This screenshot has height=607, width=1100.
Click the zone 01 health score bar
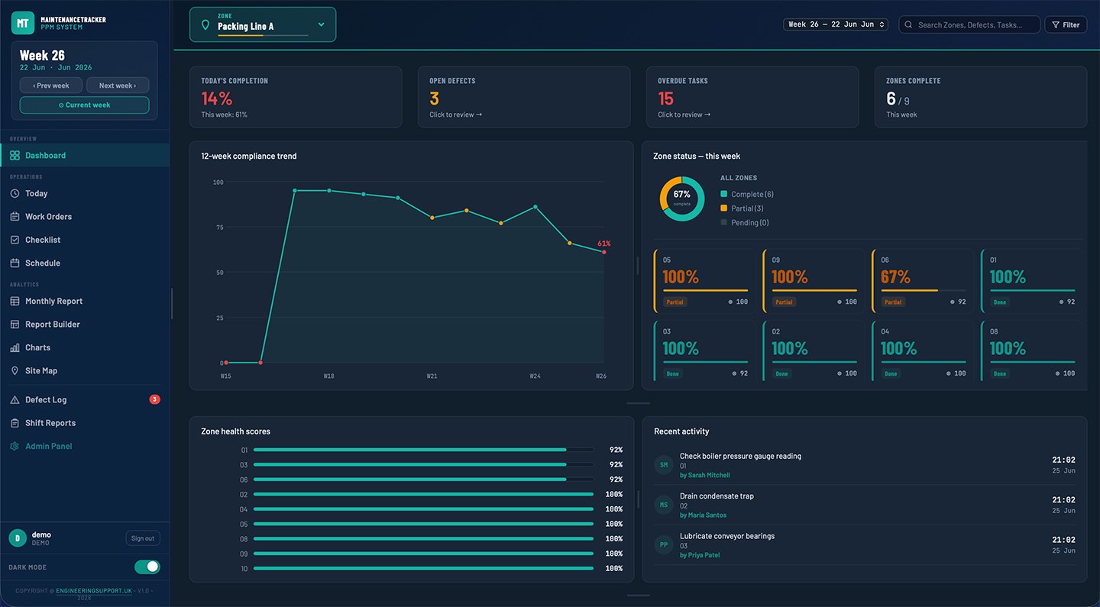pos(423,450)
